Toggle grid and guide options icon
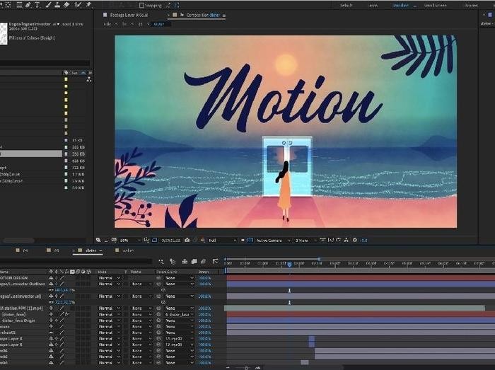Image resolution: width=495 pixels, height=370 pixels. coord(146,241)
